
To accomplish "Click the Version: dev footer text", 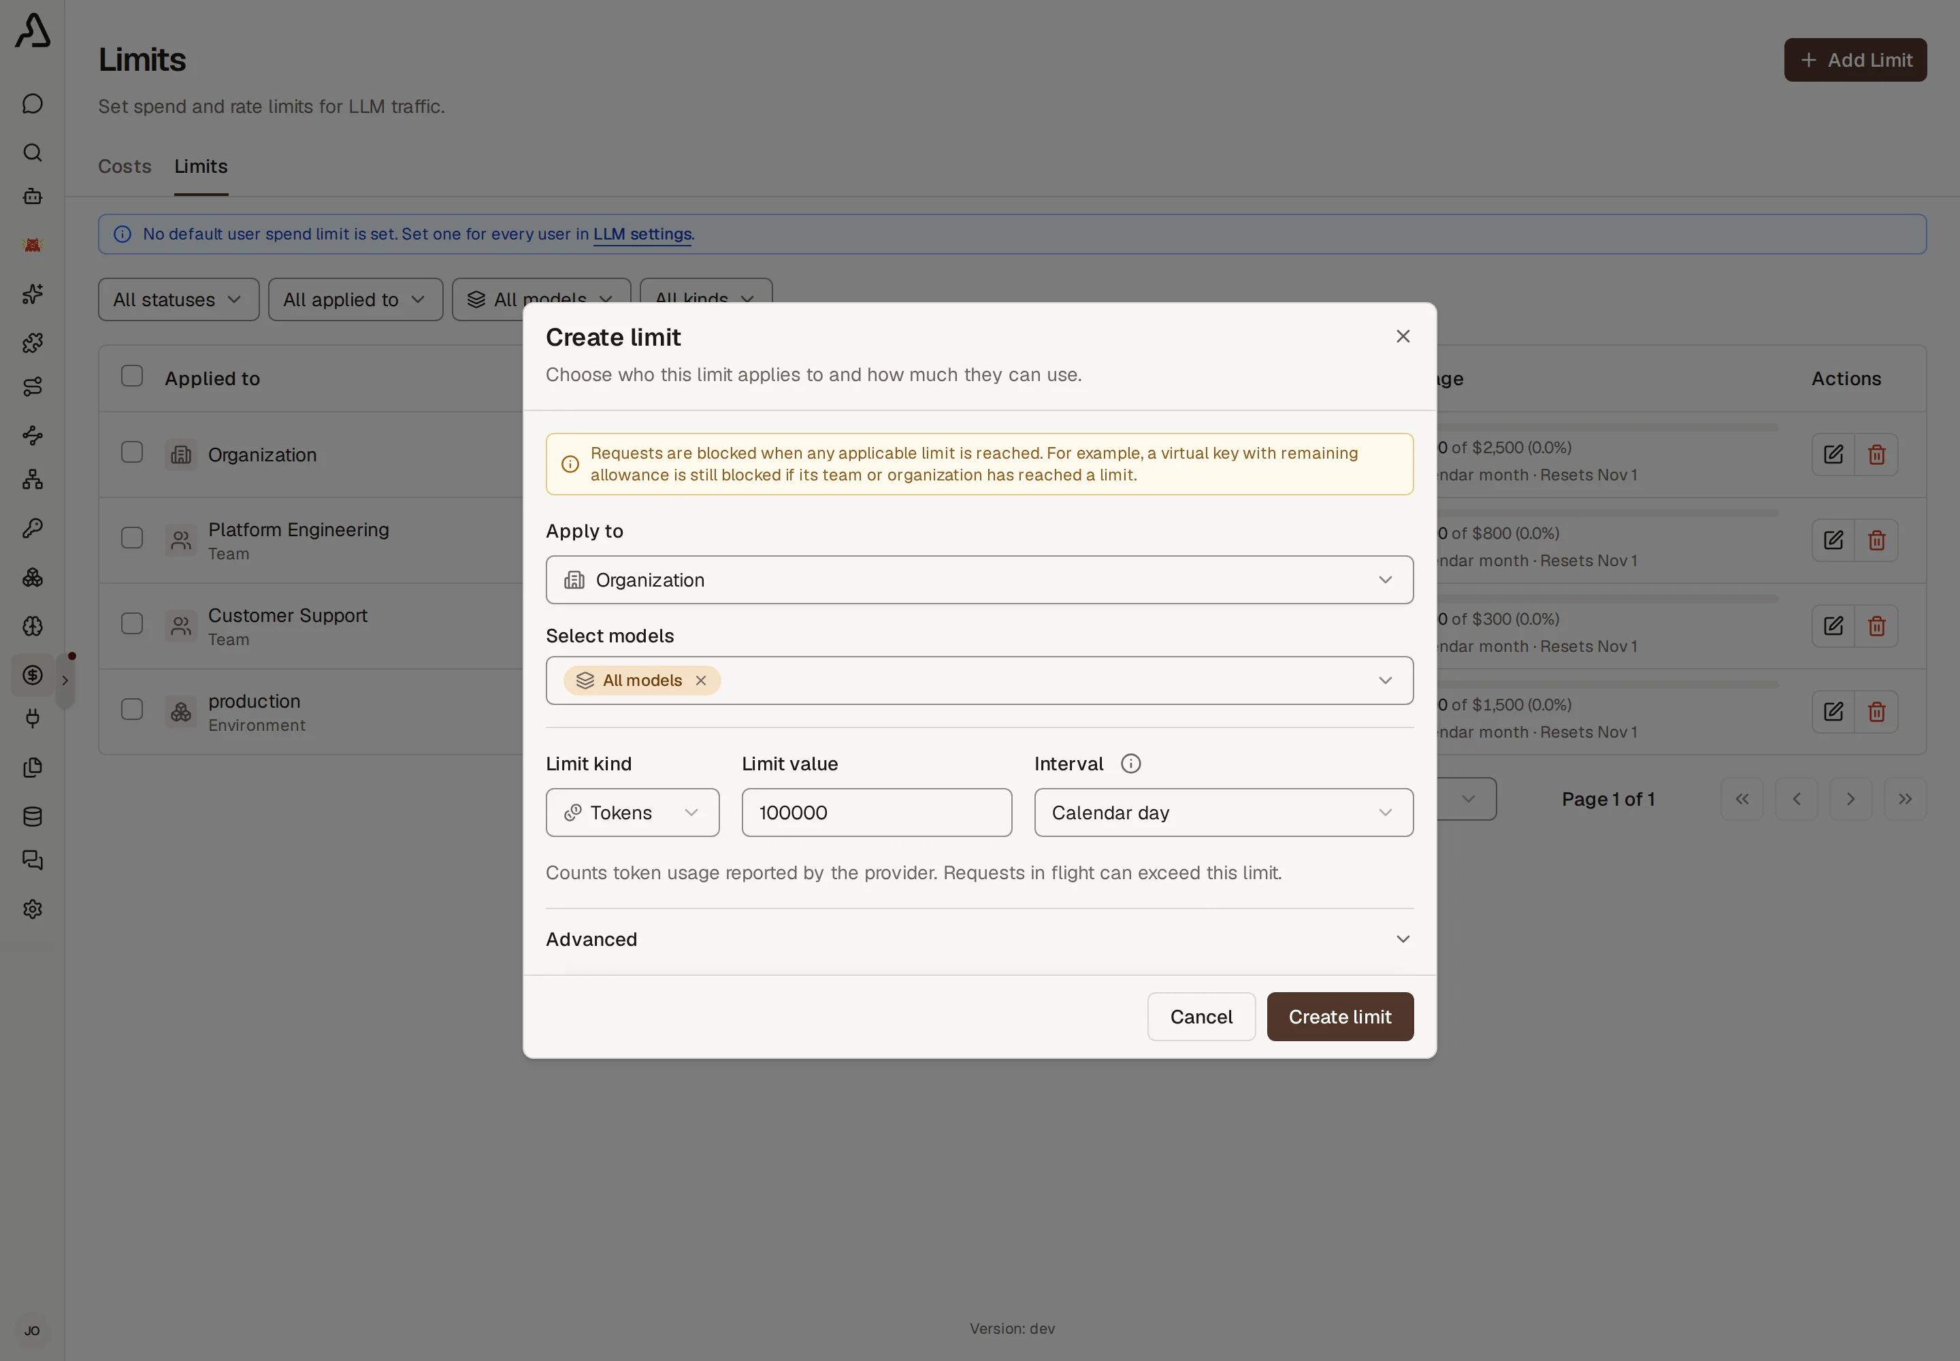I will [1011, 1328].
